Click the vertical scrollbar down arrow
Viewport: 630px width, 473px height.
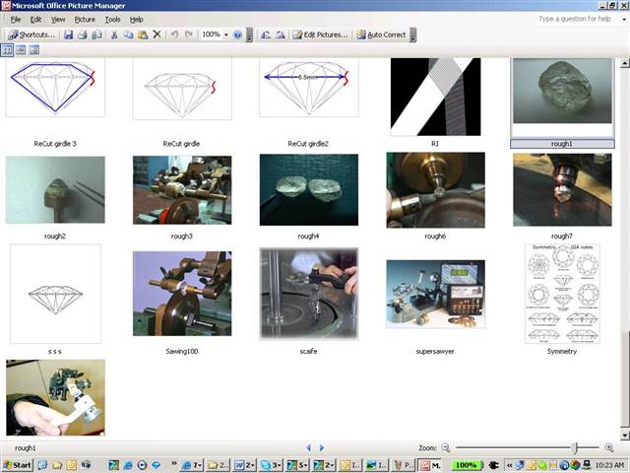point(625,435)
